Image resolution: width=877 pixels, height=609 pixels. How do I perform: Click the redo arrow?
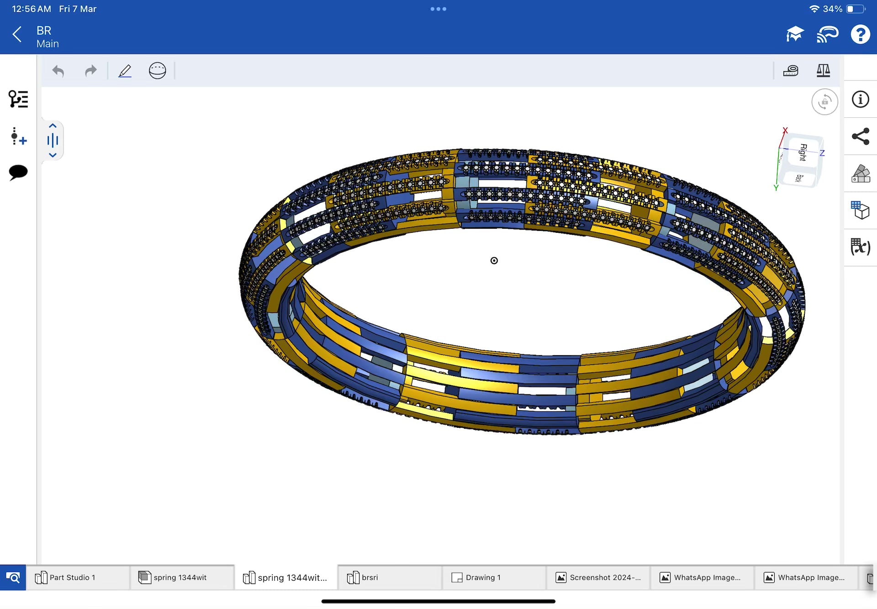point(91,71)
